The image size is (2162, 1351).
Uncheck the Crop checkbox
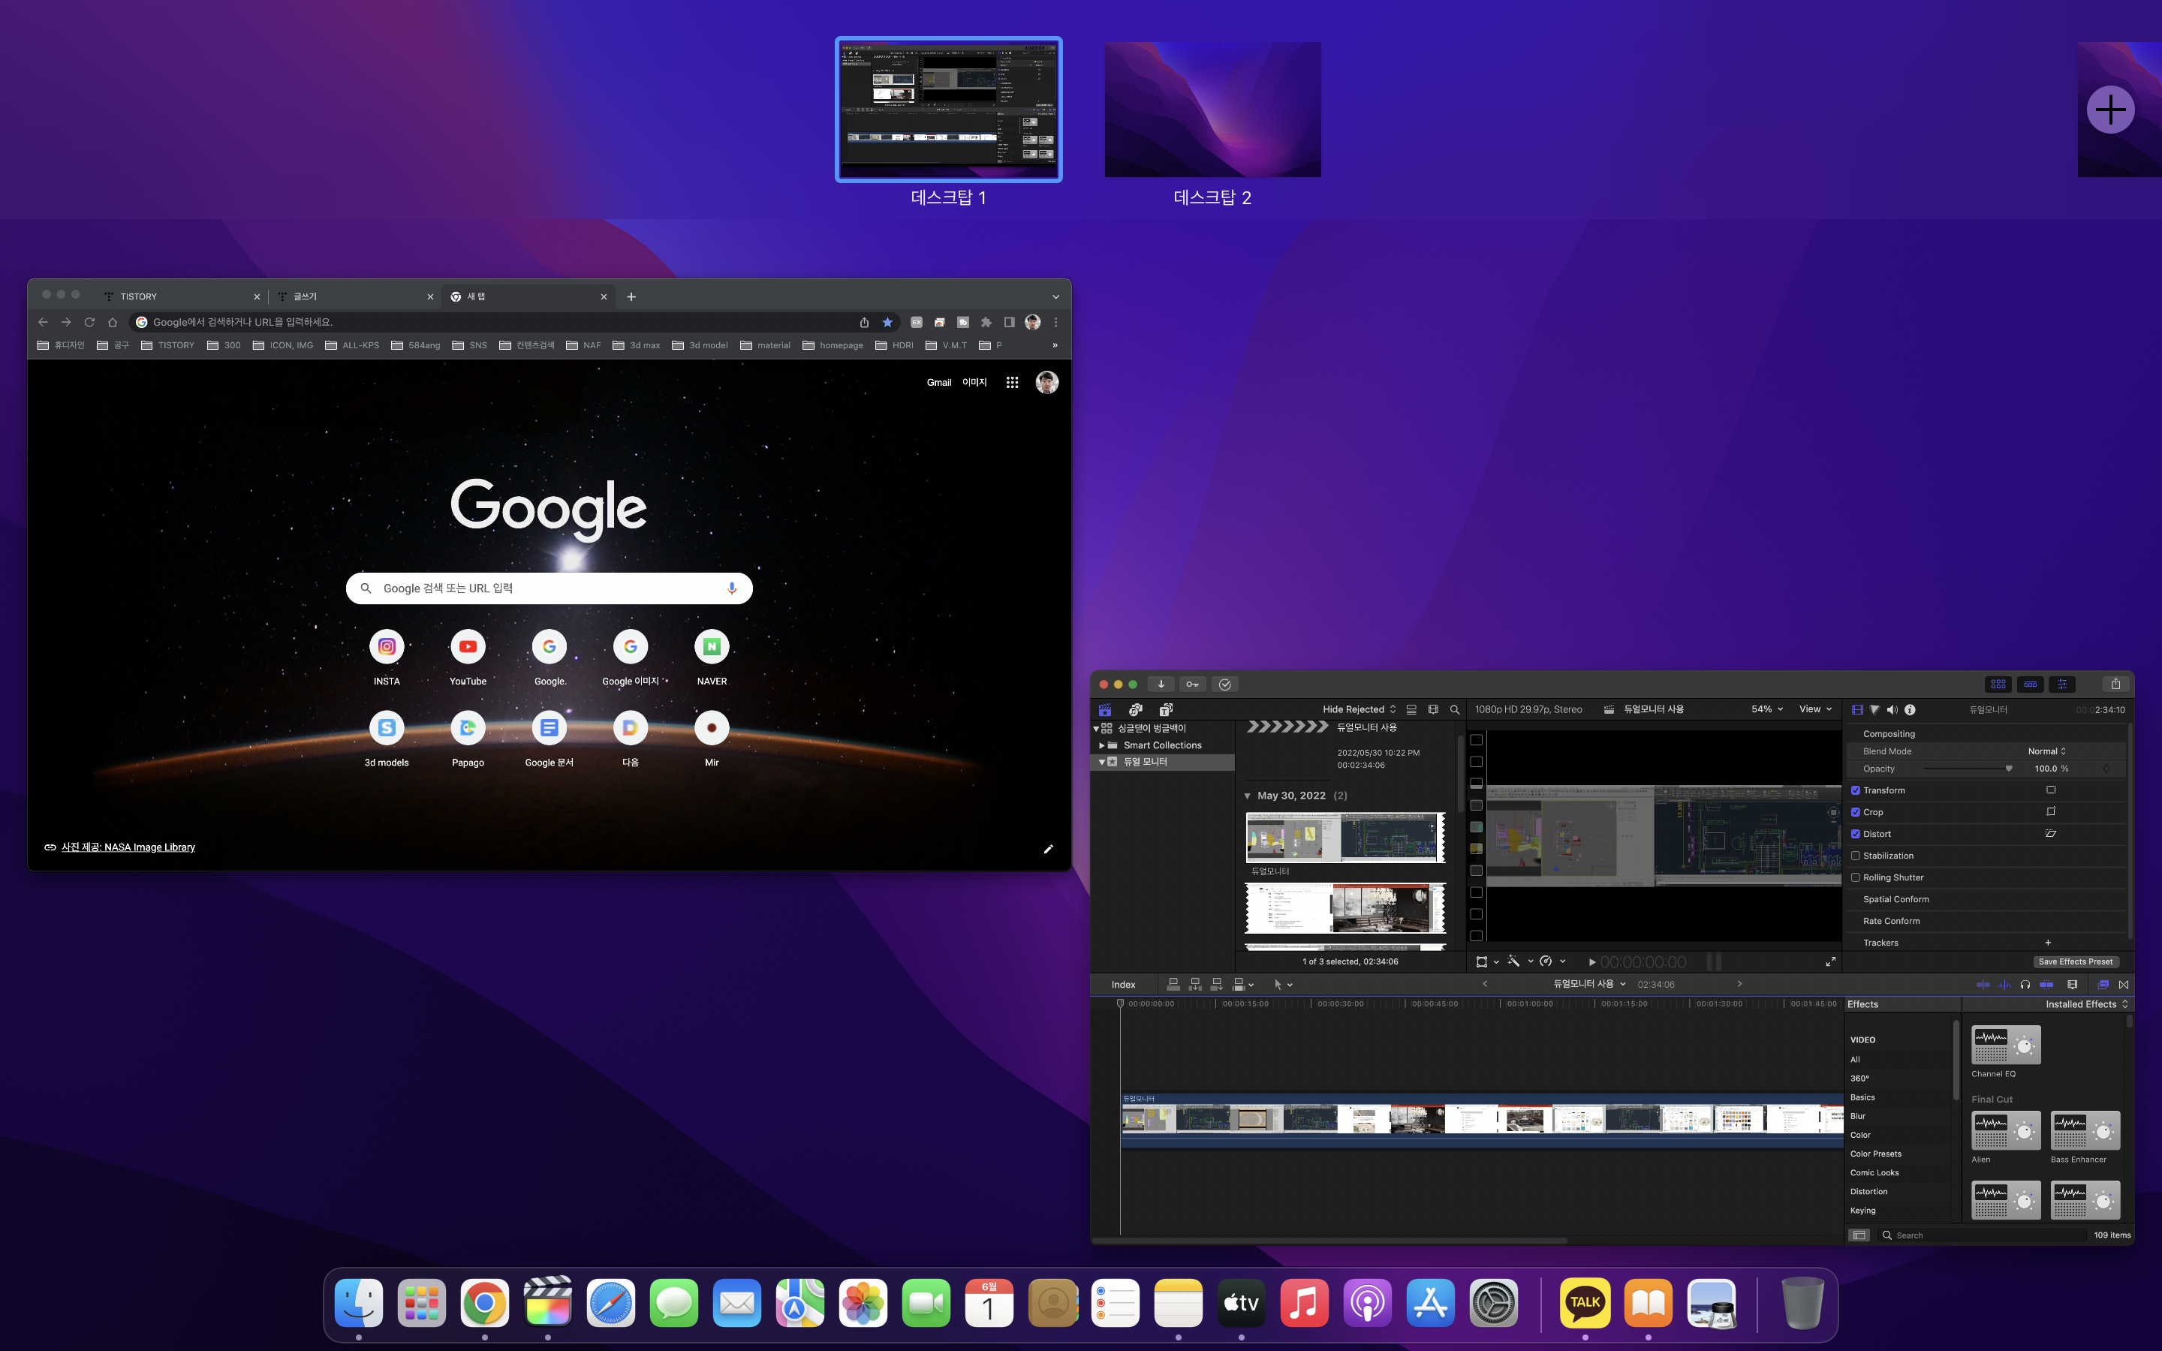click(1856, 812)
